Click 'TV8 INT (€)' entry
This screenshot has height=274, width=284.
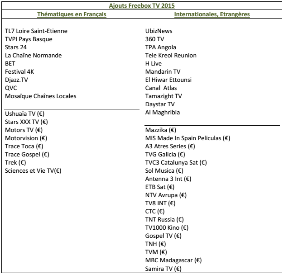[160, 203]
